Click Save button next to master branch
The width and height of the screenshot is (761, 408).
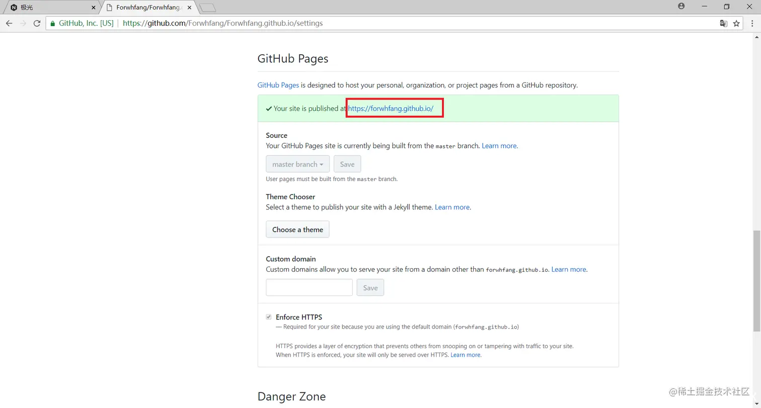pyautogui.click(x=347, y=164)
